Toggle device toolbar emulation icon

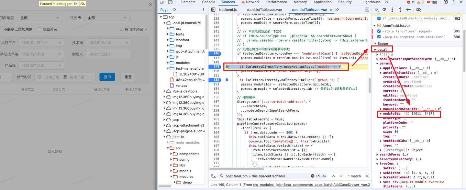point(170,2)
